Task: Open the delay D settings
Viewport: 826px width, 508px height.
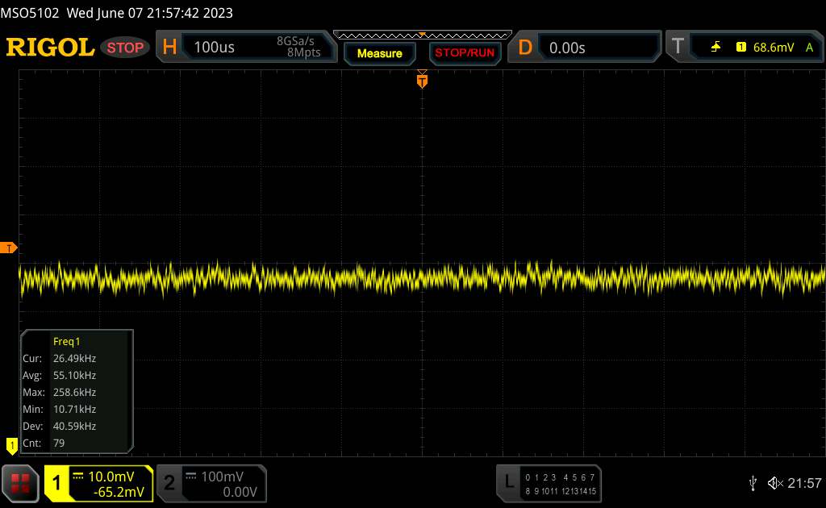Action: tap(525, 48)
